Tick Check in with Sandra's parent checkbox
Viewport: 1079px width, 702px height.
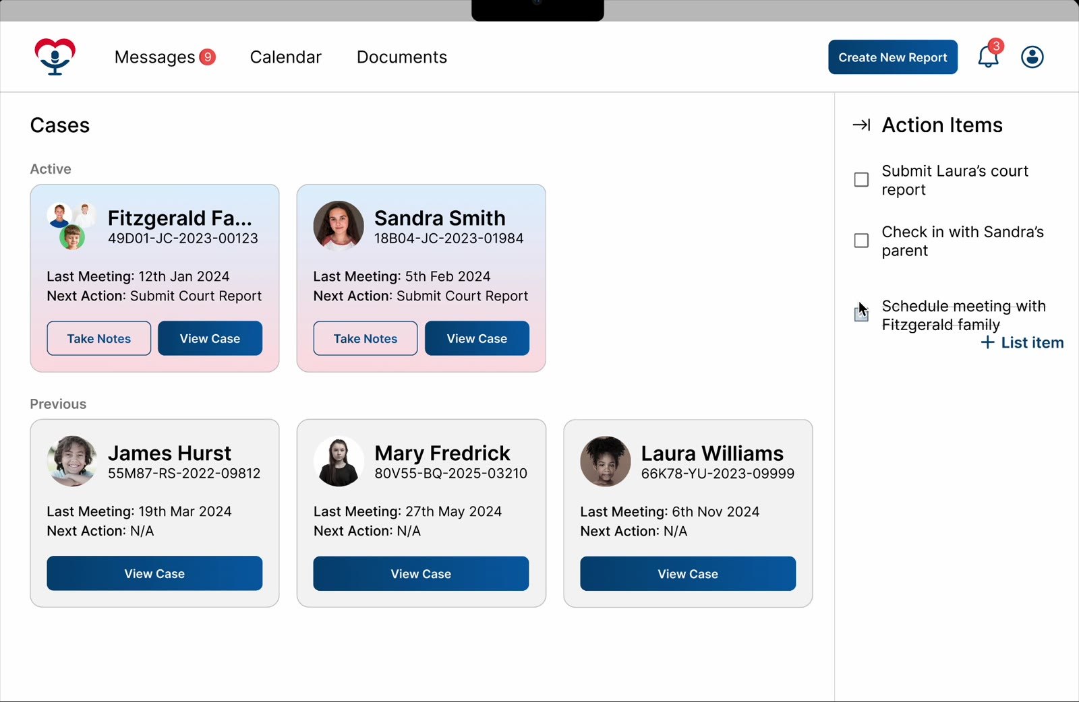pyautogui.click(x=861, y=241)
